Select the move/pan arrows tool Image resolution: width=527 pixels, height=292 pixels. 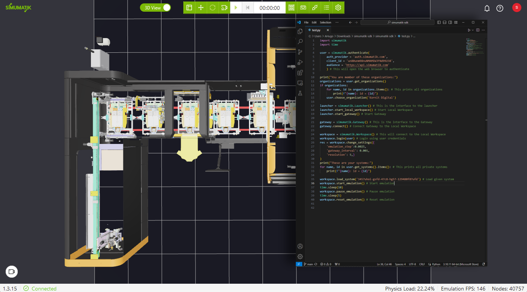[x=201, y=8]
